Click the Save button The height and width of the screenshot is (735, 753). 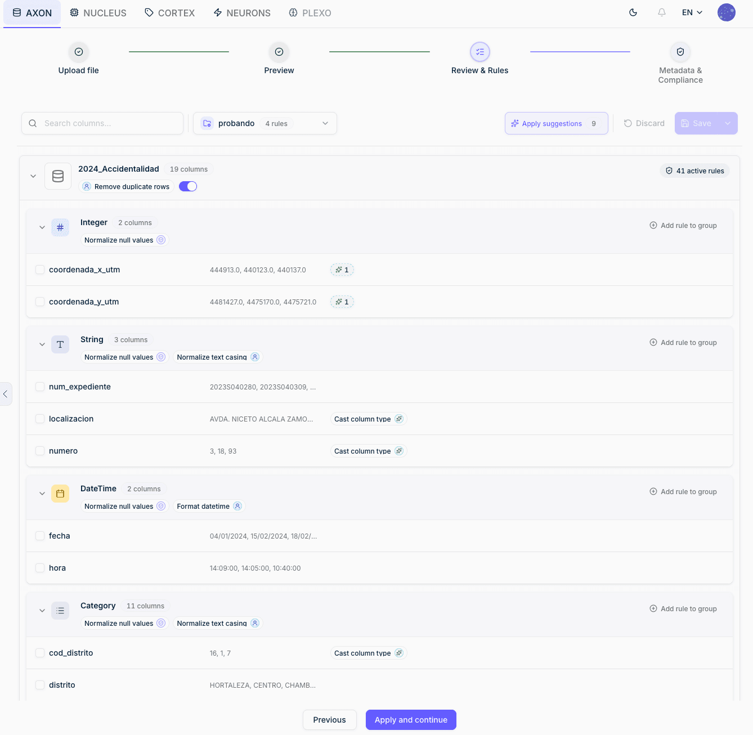pos(697,123)
